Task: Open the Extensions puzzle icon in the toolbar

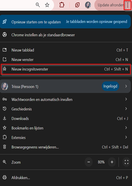Action: [62, 5]
